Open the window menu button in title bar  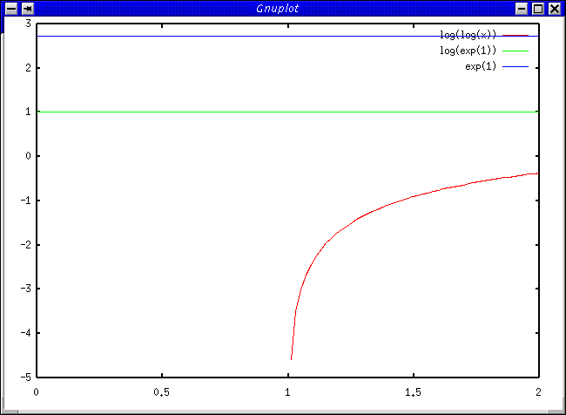pyautogui.click(x=11, y=9)
